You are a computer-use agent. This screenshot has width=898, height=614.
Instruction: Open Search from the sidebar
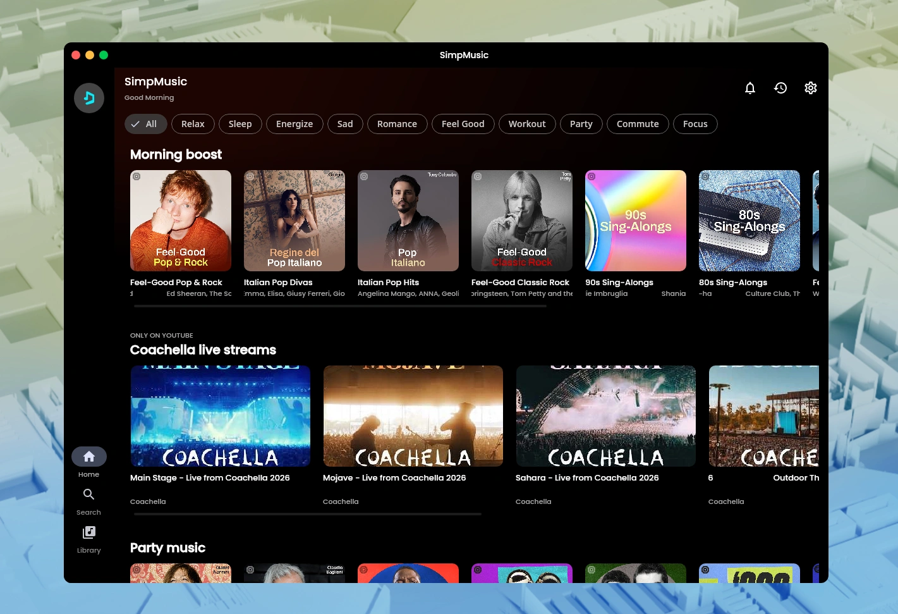[88, 500]
